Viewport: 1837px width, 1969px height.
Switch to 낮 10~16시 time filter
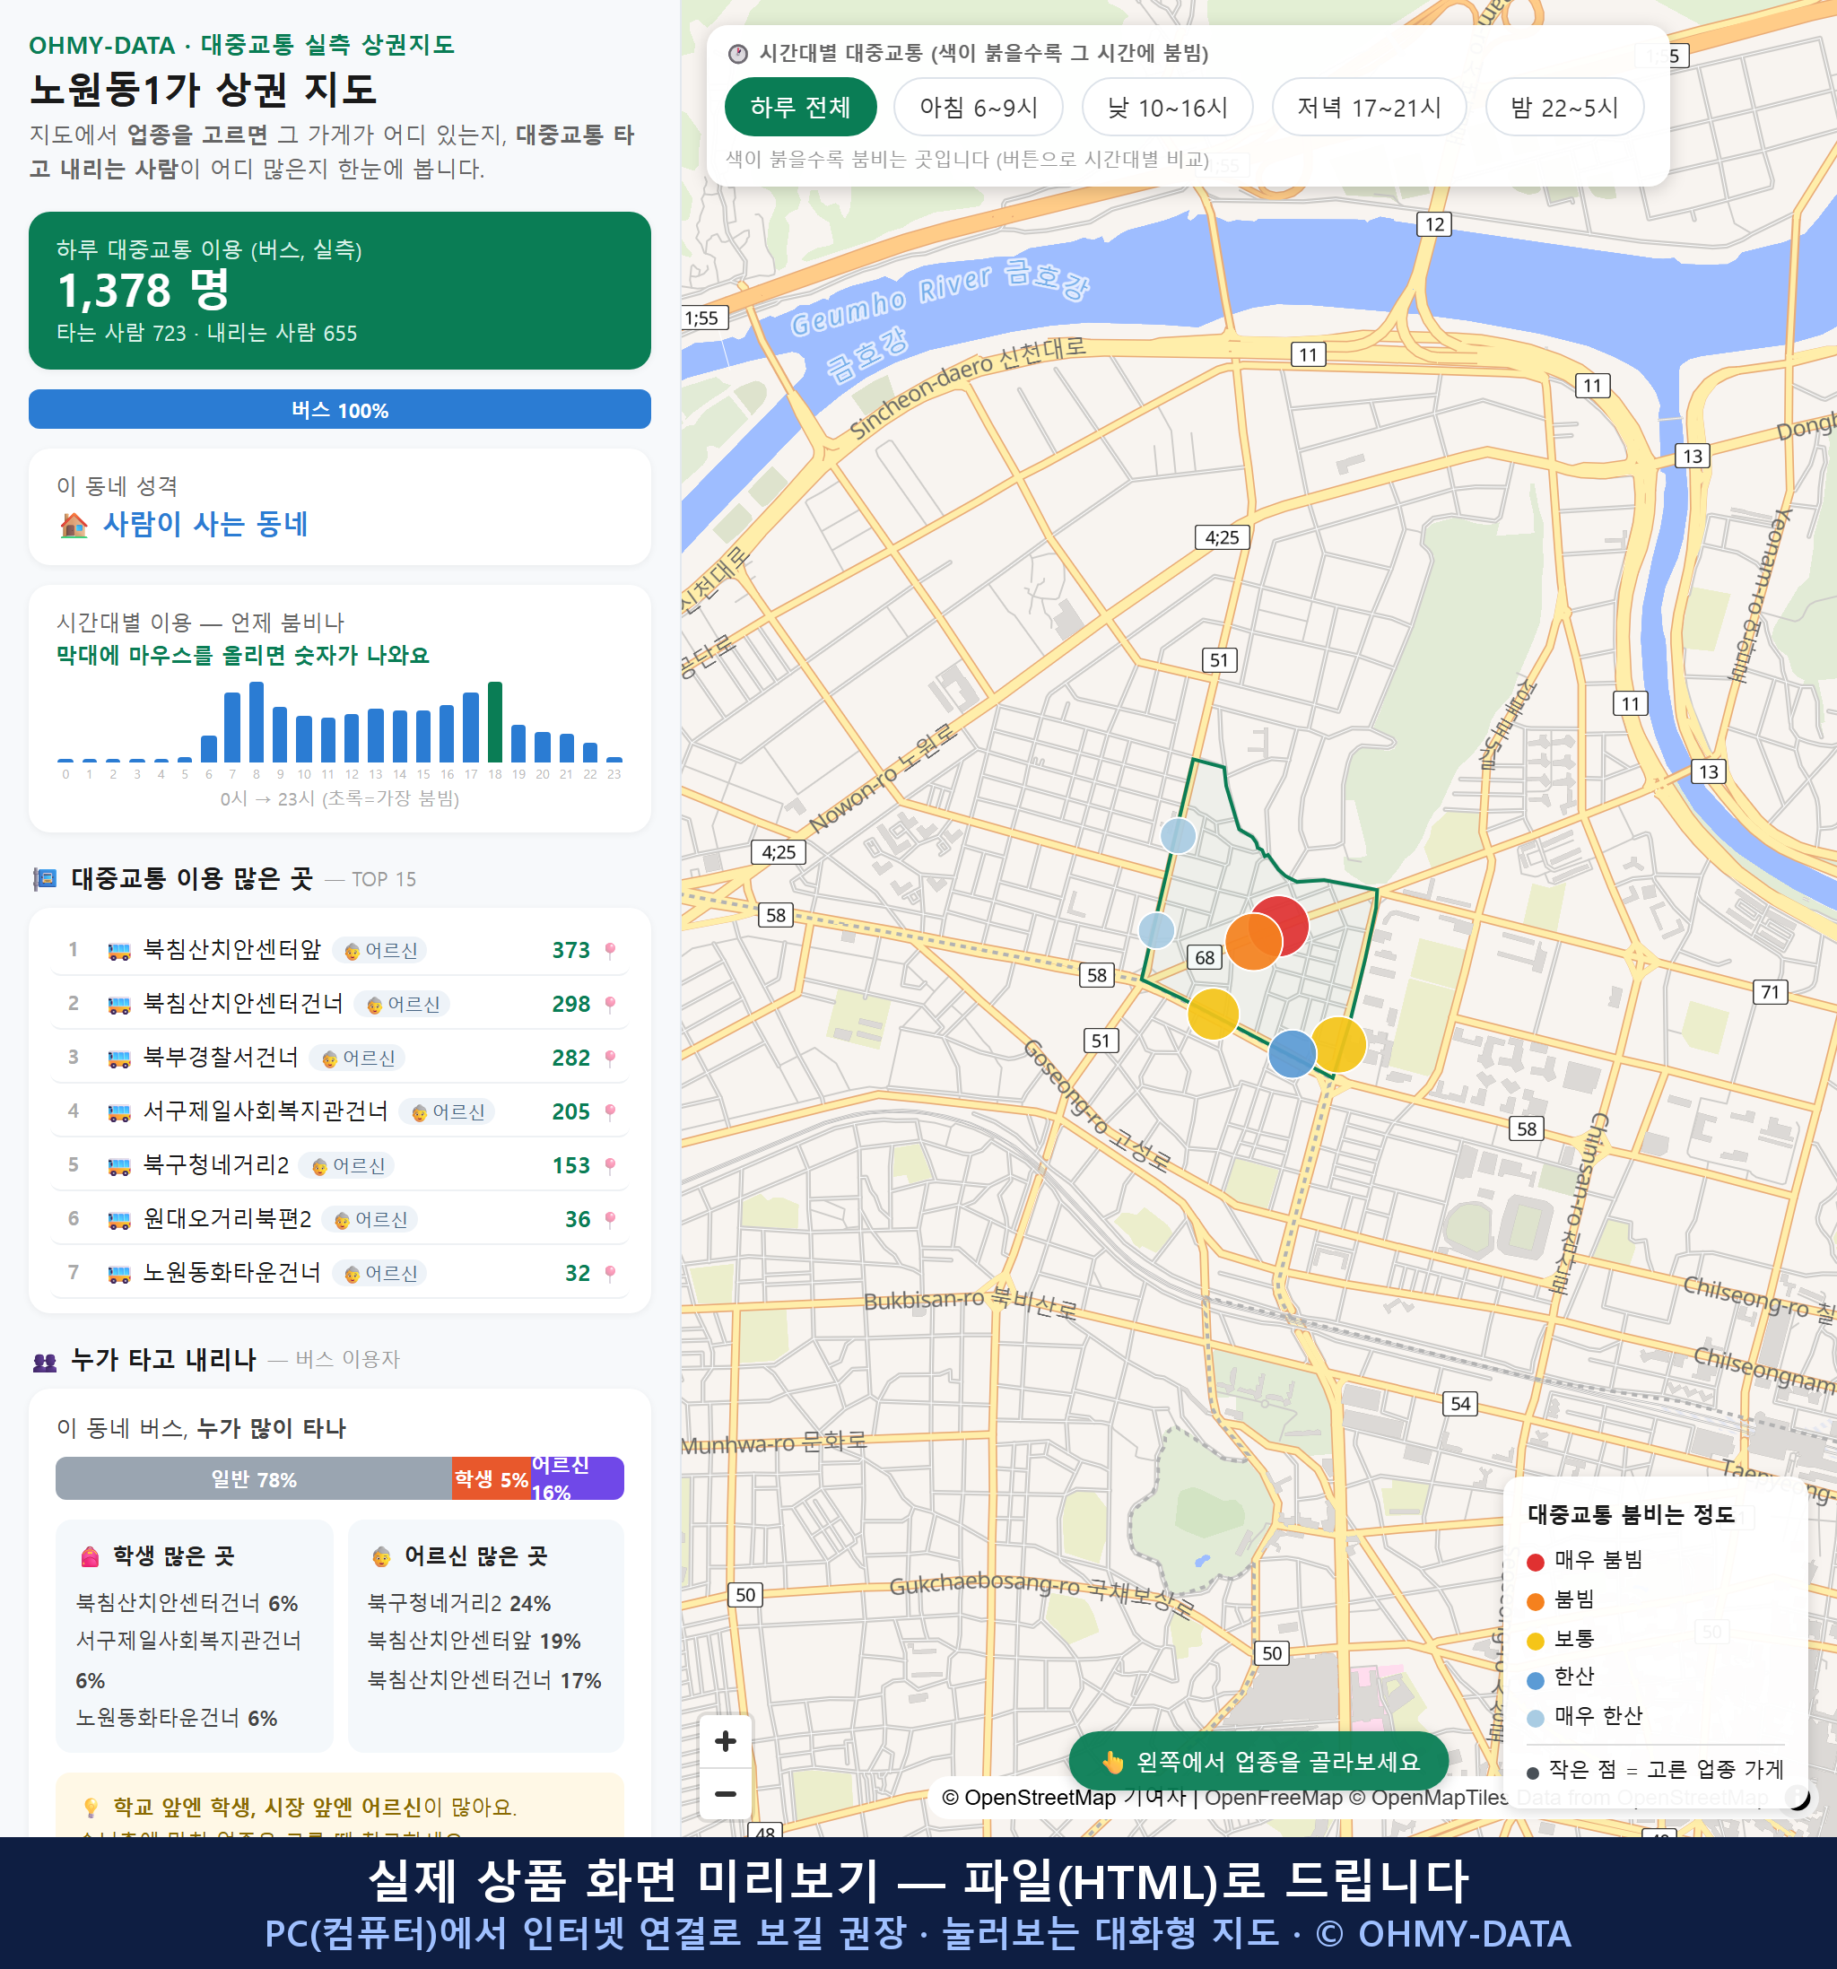tap(1167, 107)
